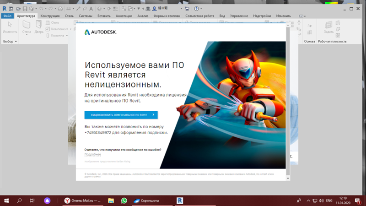Open the Windows Start menu
The image size is (366, 206).
click(x=6, y=201)
